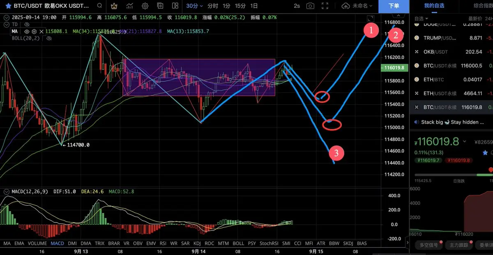Switch to 分时 timeframe
493x255 pixels.
tap(212, 6)
